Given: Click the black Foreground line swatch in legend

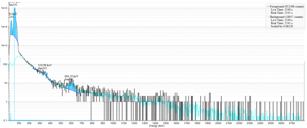Looking at the screenshot, I should point(268,6).
